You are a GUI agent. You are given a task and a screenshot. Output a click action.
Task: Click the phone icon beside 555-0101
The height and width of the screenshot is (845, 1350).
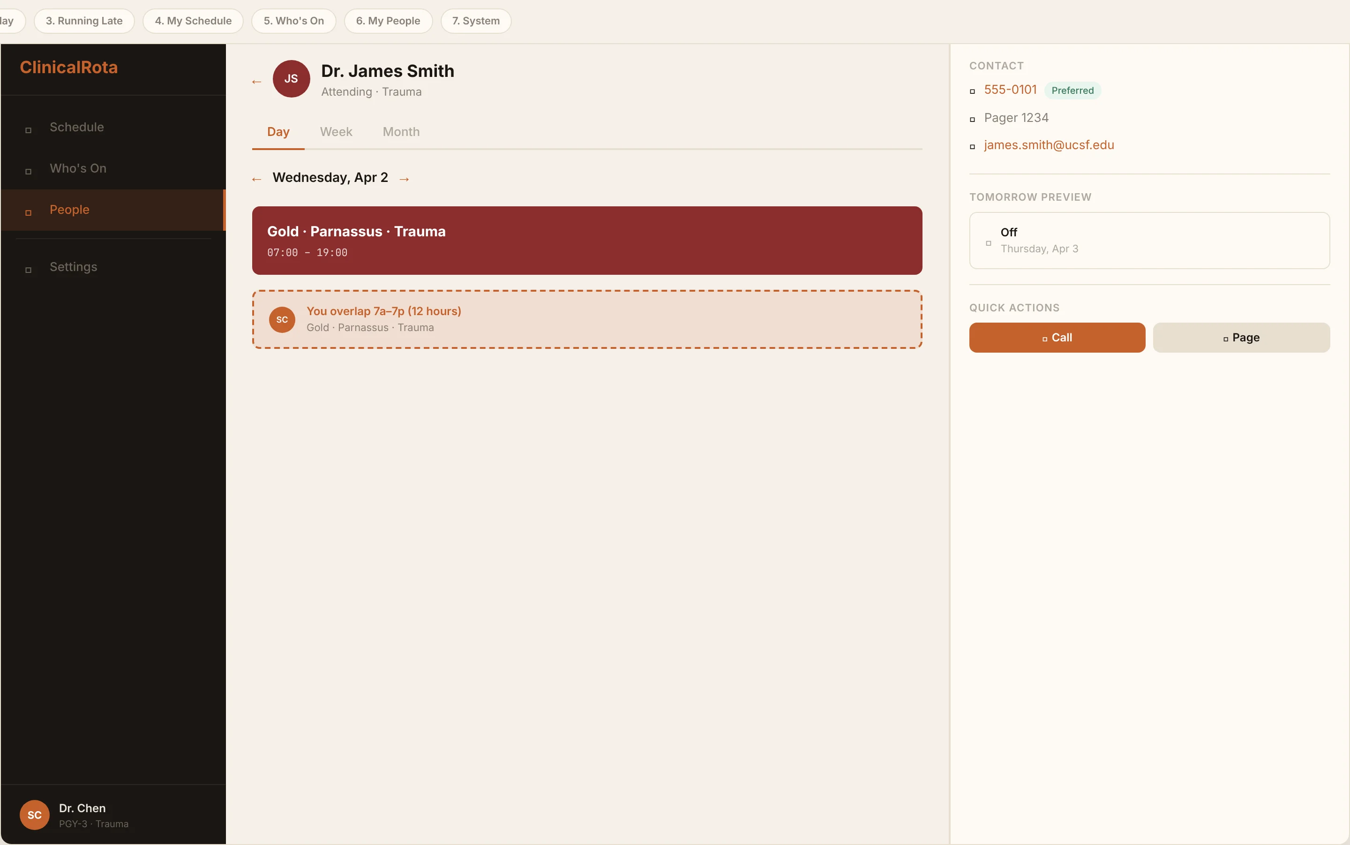tap(973, 91)
